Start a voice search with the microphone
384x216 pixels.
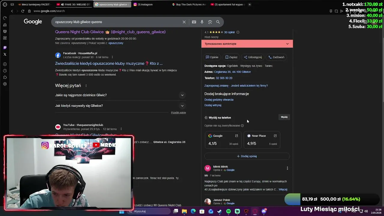pos(202,22)
